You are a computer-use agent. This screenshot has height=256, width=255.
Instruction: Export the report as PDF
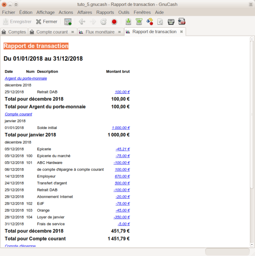point(181,22)
